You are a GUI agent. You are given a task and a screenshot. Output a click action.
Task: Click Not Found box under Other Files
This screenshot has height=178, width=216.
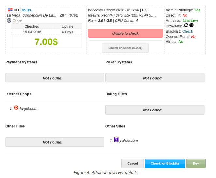point(55,142)
